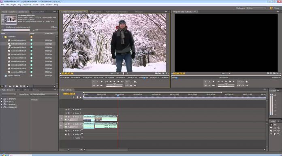Open the Workspace dropdown
This screenshot has width=282, height=156.
click(x=256, y=8)
